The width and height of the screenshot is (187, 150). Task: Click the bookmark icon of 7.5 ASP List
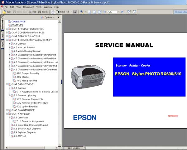[x=12, y=136]
